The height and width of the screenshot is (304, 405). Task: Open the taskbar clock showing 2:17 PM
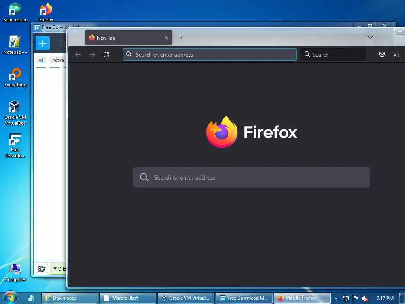click(385, 298)
